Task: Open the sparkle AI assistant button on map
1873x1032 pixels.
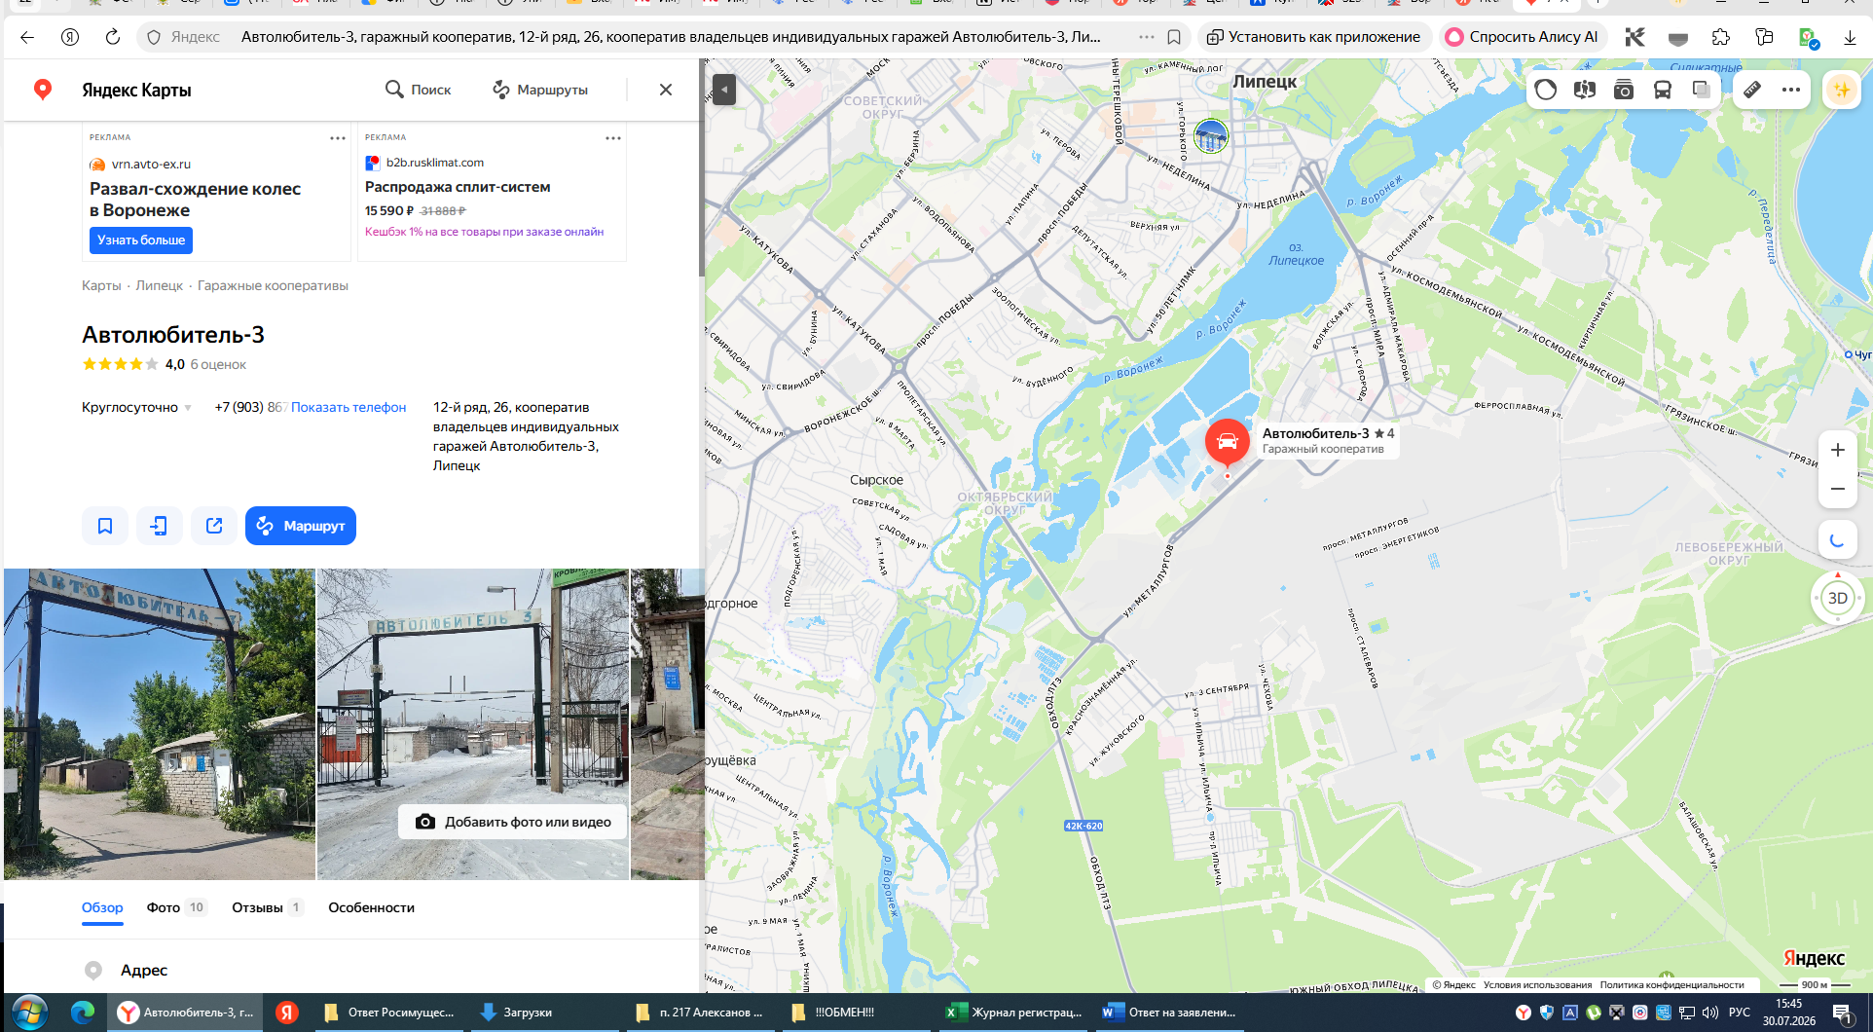Action: 1842,90
